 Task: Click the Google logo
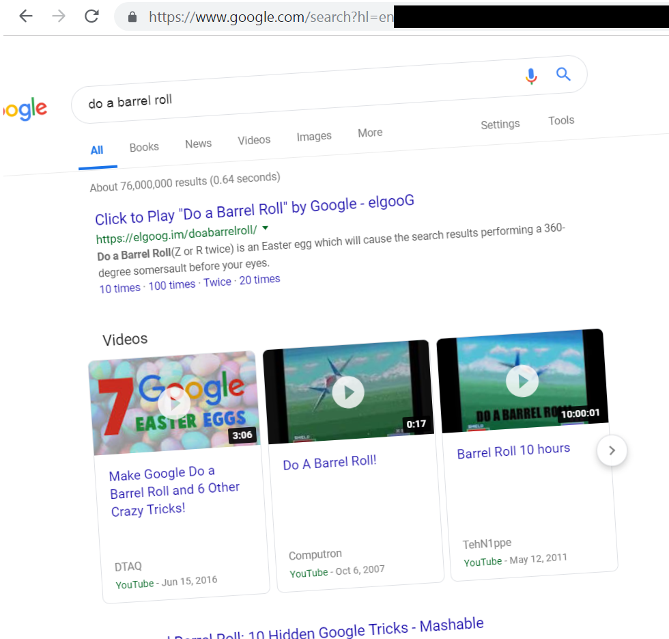coord(25,109)
